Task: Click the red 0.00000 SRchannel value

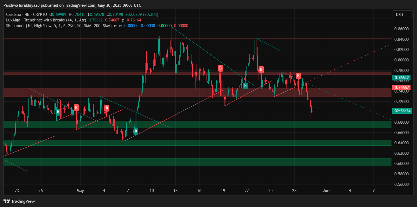Action: 181,26
